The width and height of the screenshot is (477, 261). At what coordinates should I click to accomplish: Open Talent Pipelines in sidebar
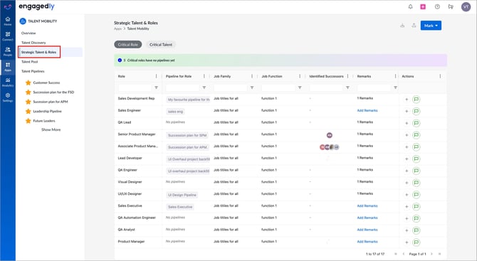click(33, 71)
